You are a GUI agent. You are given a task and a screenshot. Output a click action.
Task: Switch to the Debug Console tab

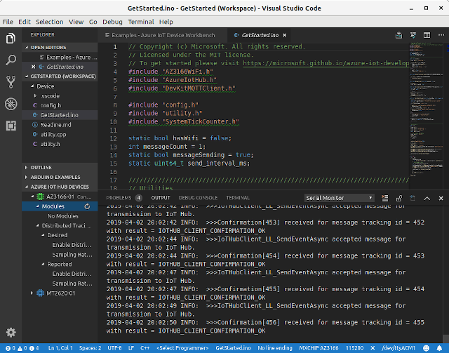(x=198, y=198)
